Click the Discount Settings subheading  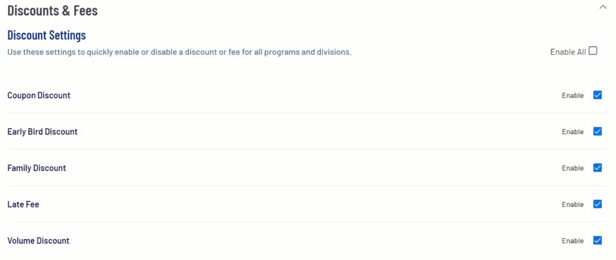[x=46, y=35]
